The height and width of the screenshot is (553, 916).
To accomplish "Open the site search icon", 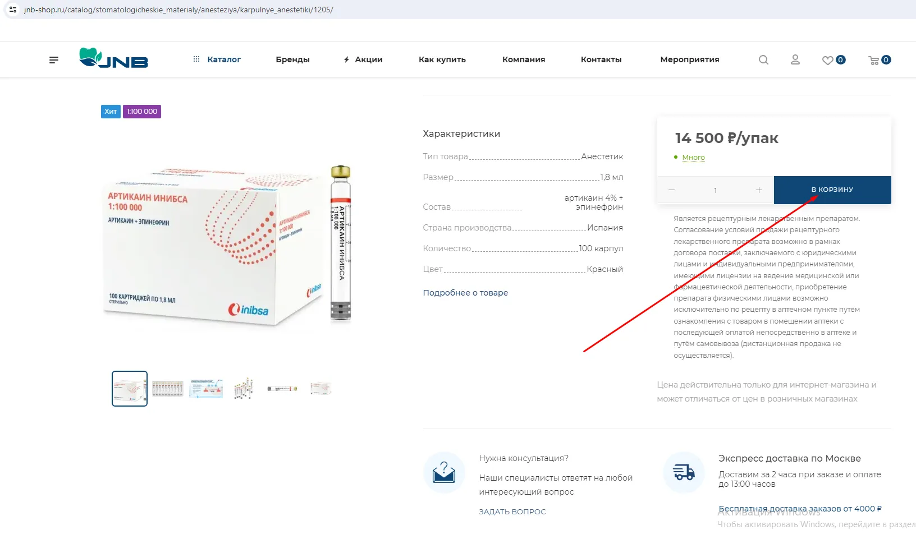I will point(763,59).
